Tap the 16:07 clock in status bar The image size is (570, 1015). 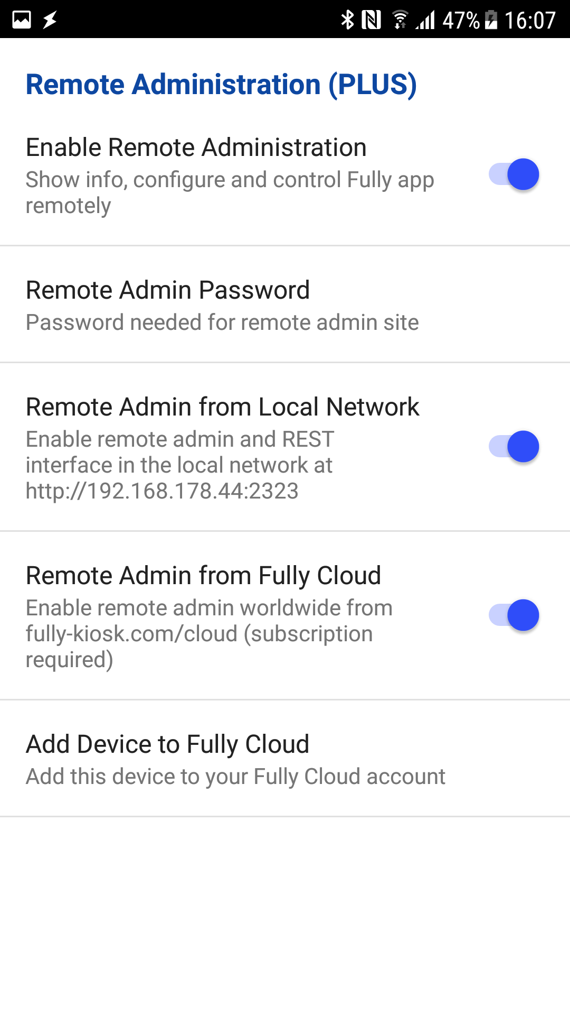coord(530,21)
